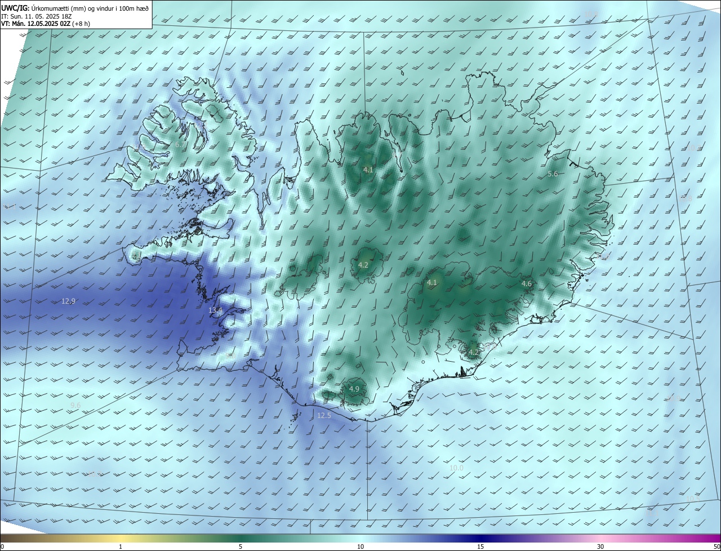721x551 pixels.
Task: Select the 'IT: Sun. 11. 05. 2025 18Z' line
Action: coord(35,16)
